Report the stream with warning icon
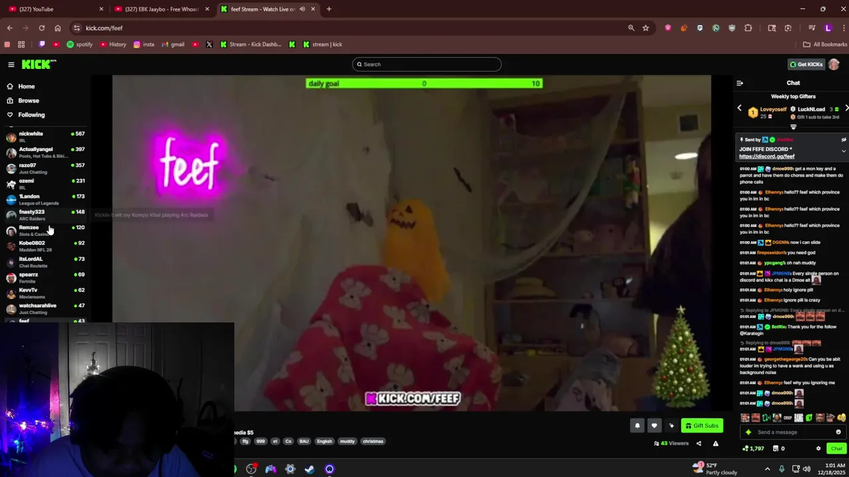This screenshot has height=477, width=849. [715, 443]
